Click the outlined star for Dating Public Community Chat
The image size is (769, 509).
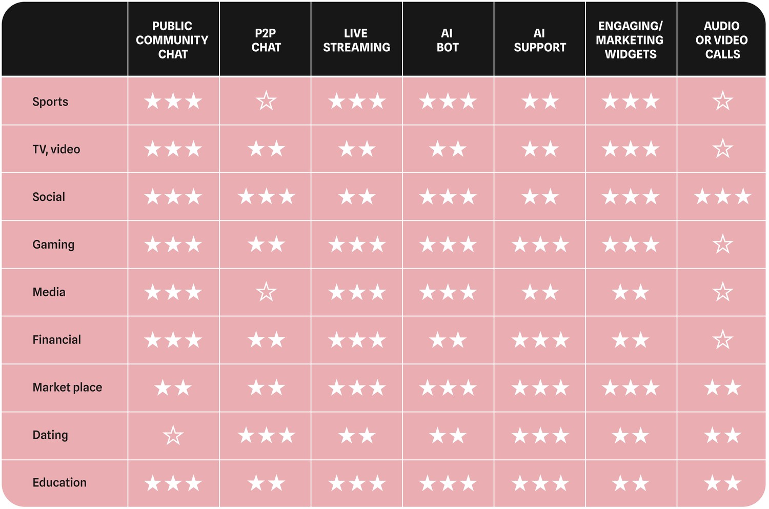click(x=173, y=436)
